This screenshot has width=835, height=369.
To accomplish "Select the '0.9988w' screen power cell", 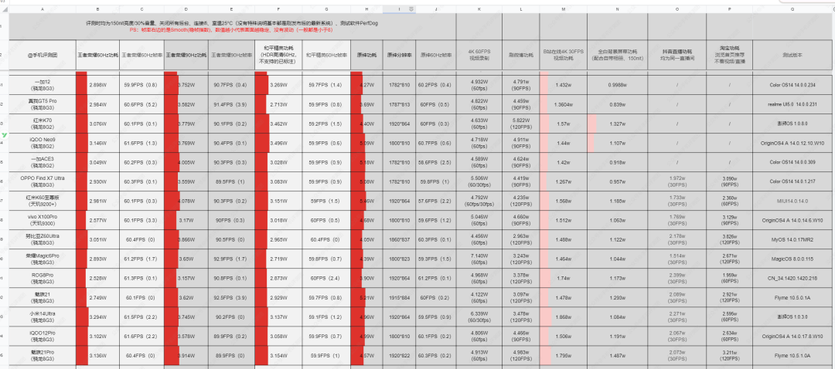I will point(617,85).
